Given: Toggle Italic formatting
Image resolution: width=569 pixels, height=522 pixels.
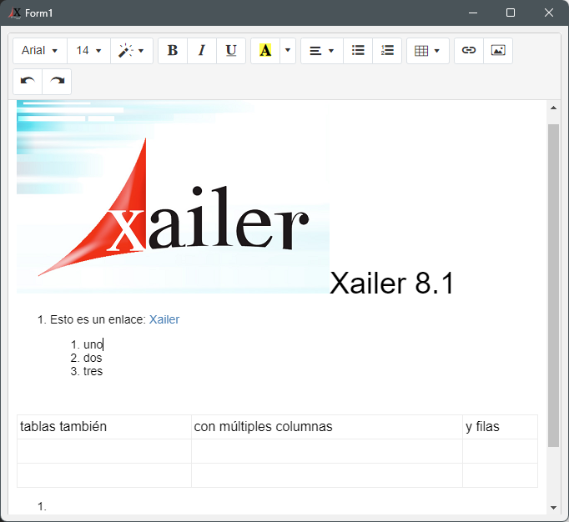Looking at the screenshot, I should click(202, 50).
